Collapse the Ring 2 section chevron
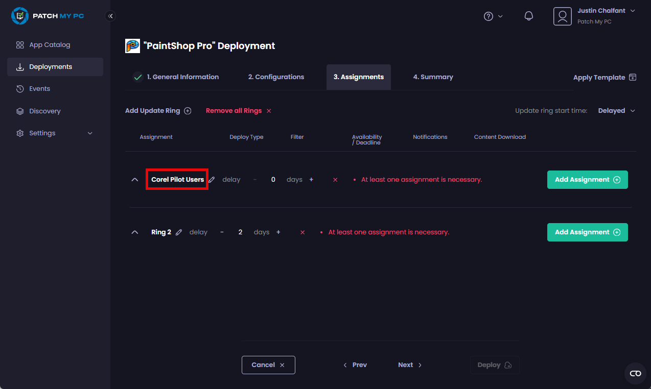The width and height of the screenshot is (651, 389). coord(135,232)
